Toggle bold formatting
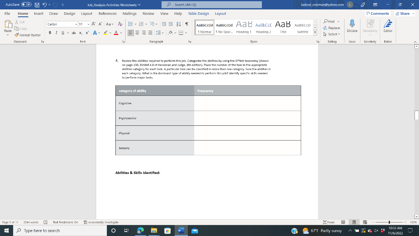Screen dimensions: 419x236 (50, 33)
